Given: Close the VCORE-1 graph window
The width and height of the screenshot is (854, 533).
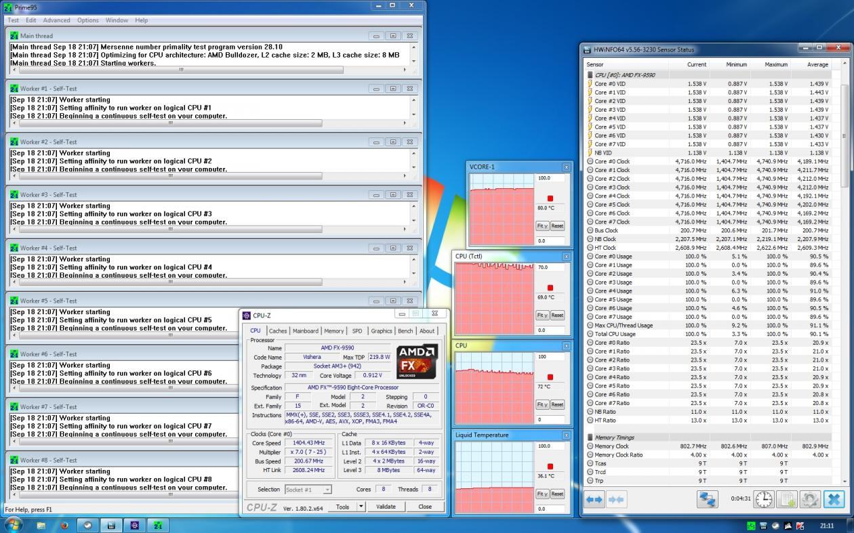Looking at the screenshot, I should [566, 167].
